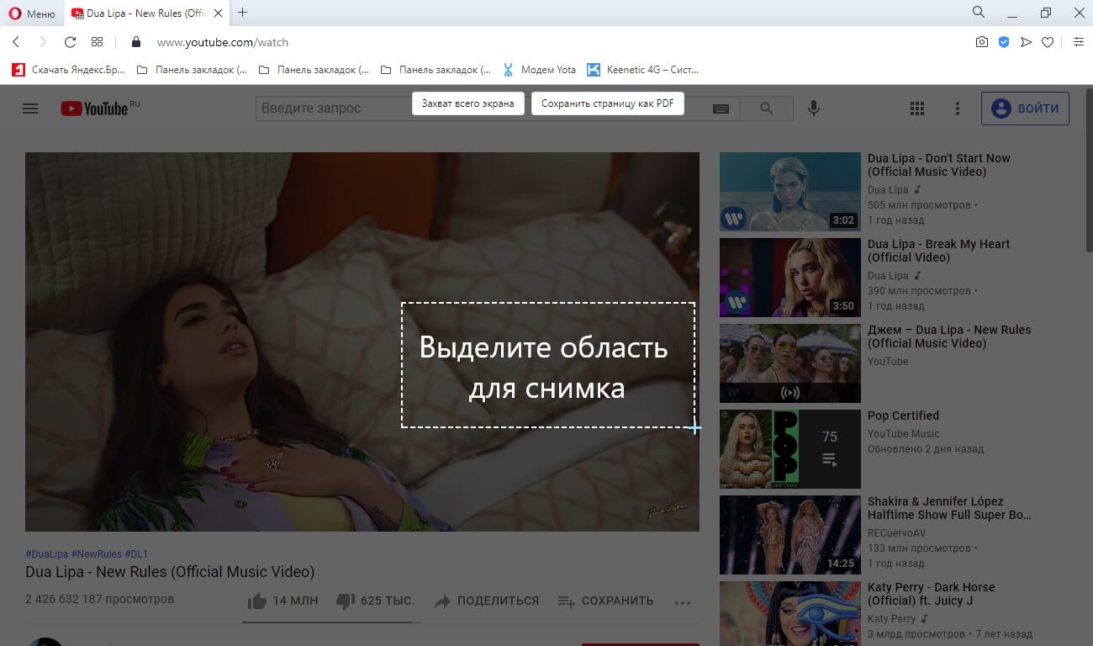Open My Flow via the paper plane icon
This screenshot has width=1093, height=646.
pyautogui.click(x=1026, y=41)
